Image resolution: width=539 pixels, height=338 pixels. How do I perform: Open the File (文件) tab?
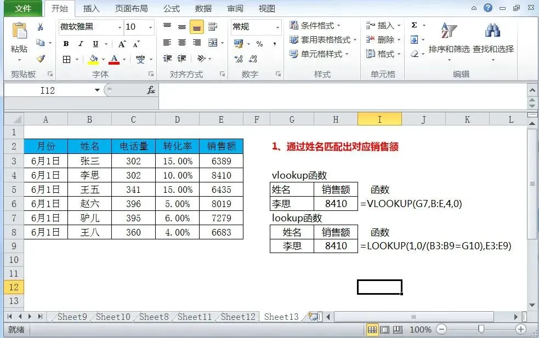coord(23,8)
